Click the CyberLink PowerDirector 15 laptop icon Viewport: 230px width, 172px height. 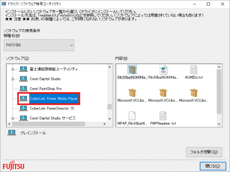pyautogui.click(x=23, y=108)
